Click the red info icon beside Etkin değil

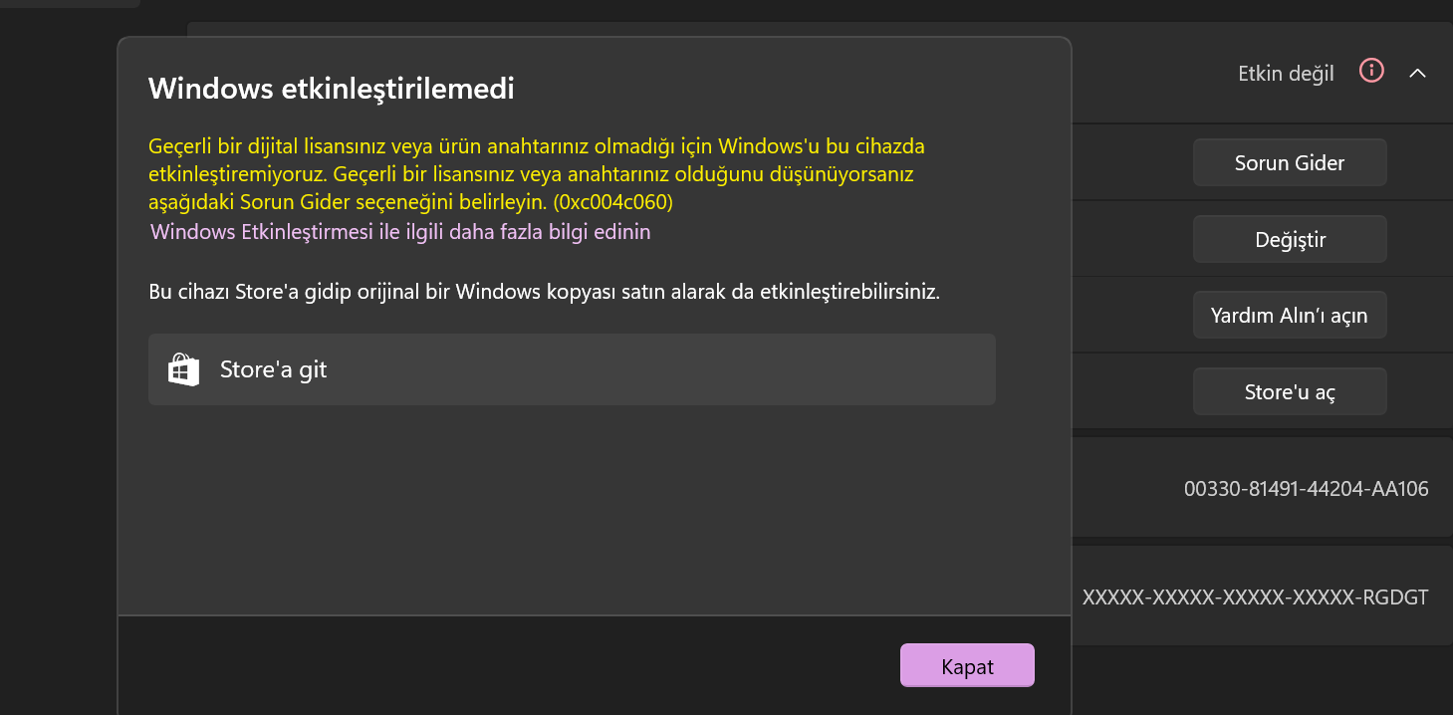pos(1371,71)
